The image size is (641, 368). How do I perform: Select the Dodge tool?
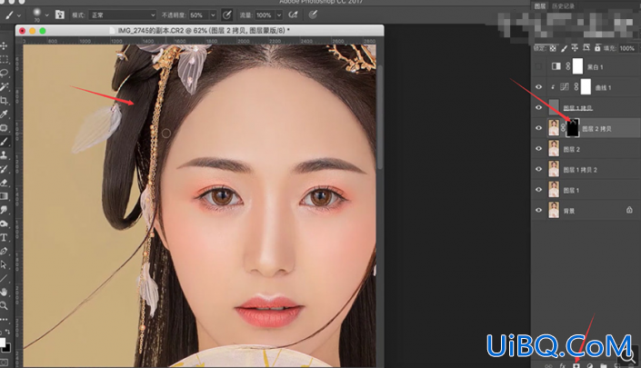pos(4,224)
